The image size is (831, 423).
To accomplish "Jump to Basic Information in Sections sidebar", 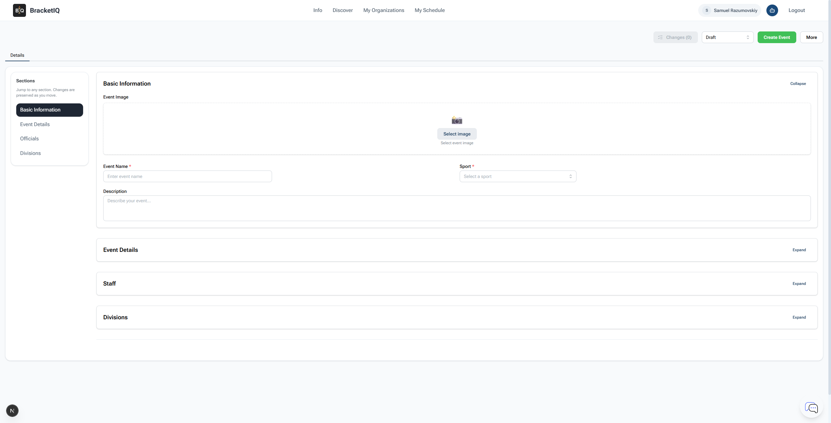I will pyautogui.click(x=50, y=110).
